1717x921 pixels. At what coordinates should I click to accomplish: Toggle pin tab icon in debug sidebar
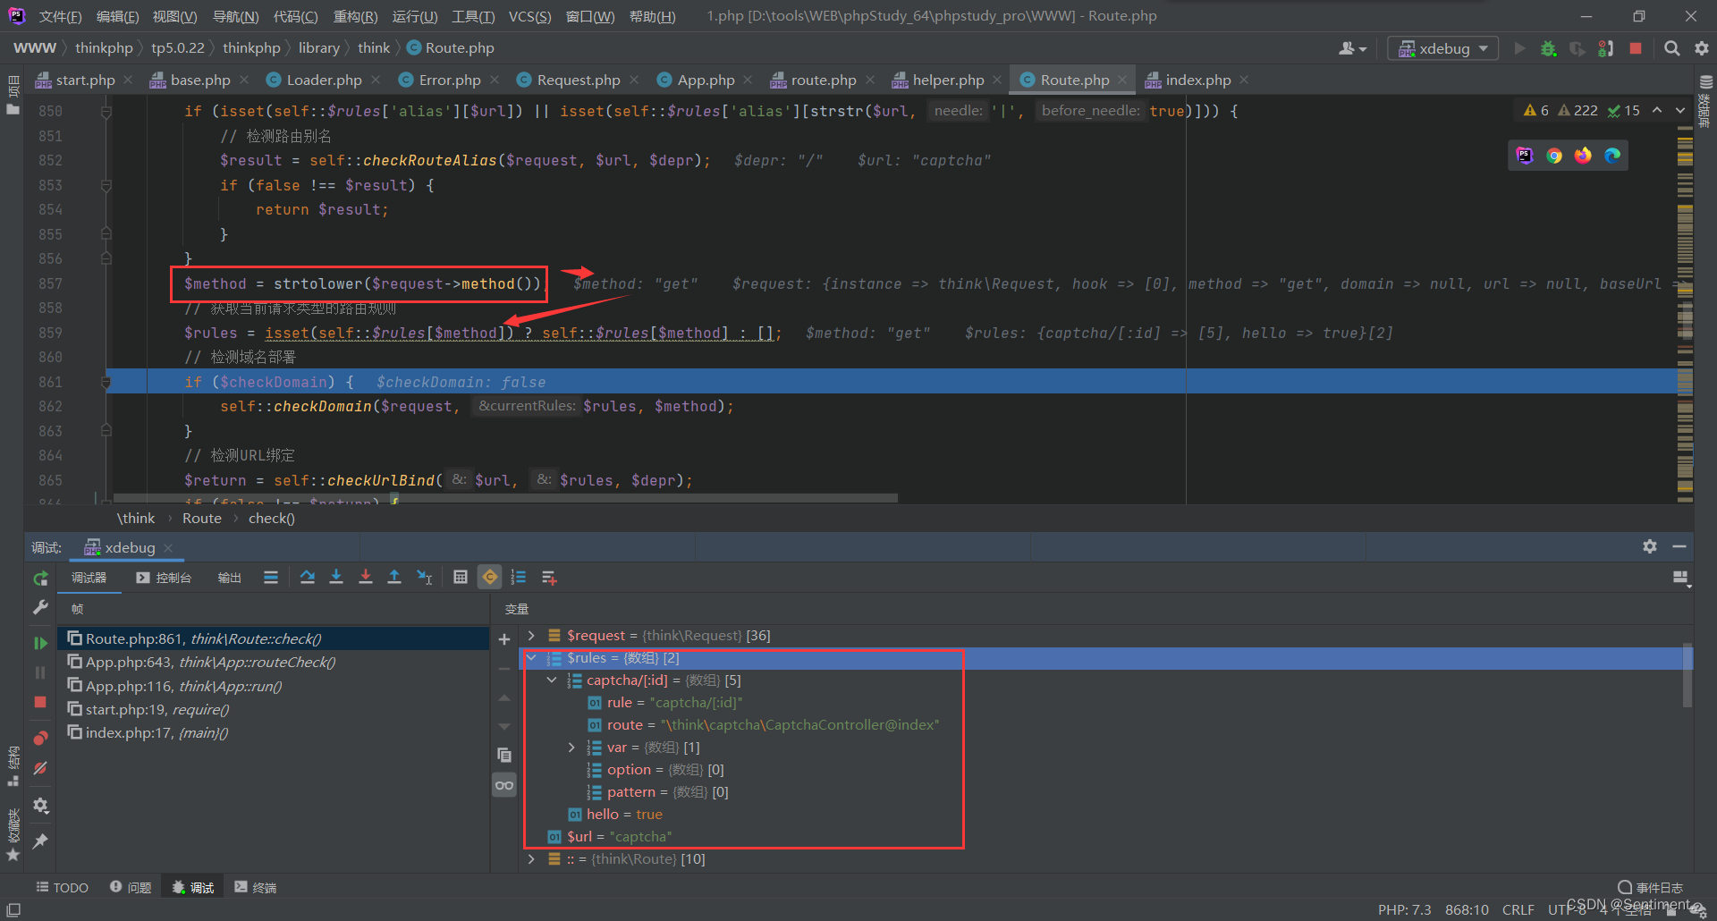[x=40, y=841]
